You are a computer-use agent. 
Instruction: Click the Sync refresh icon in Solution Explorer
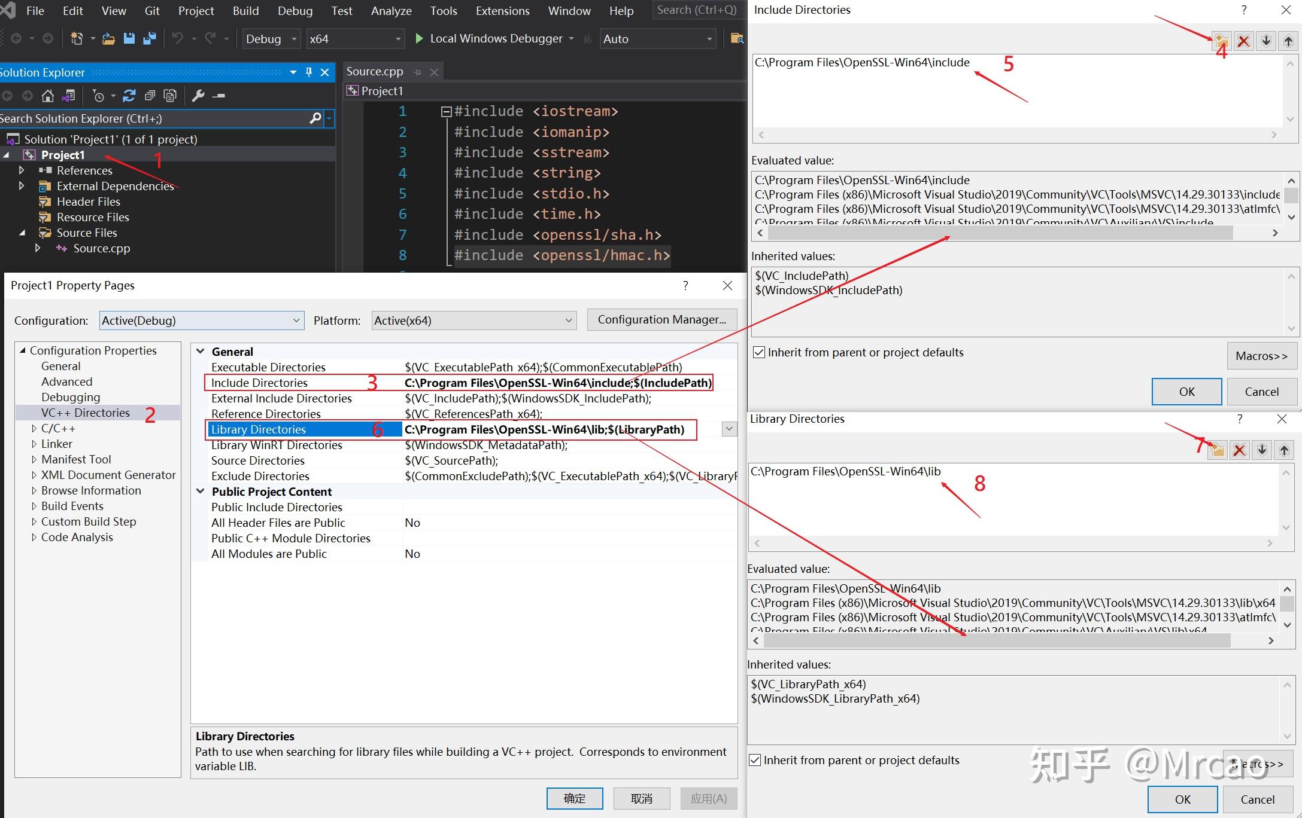129,96
